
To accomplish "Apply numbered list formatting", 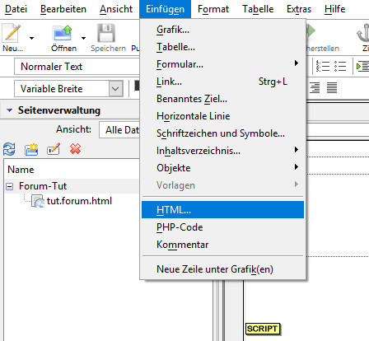I will coord(323,66).
